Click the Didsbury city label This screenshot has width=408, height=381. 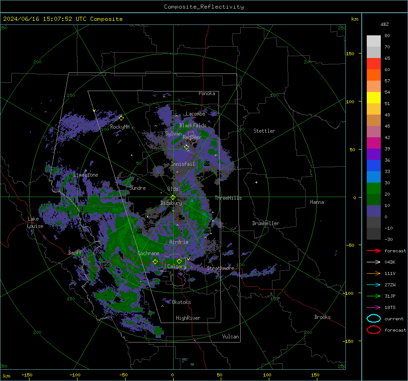click(171, 203)
